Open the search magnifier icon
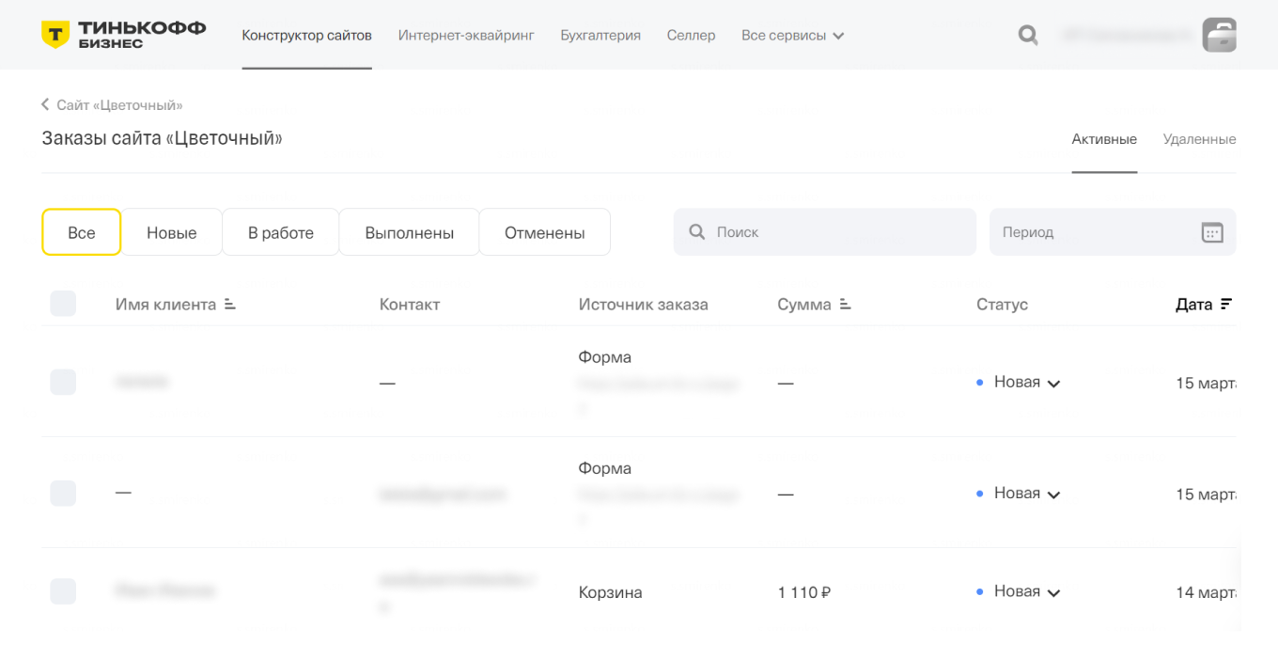Screen dimensions: 1278x660 (1027, 34)
